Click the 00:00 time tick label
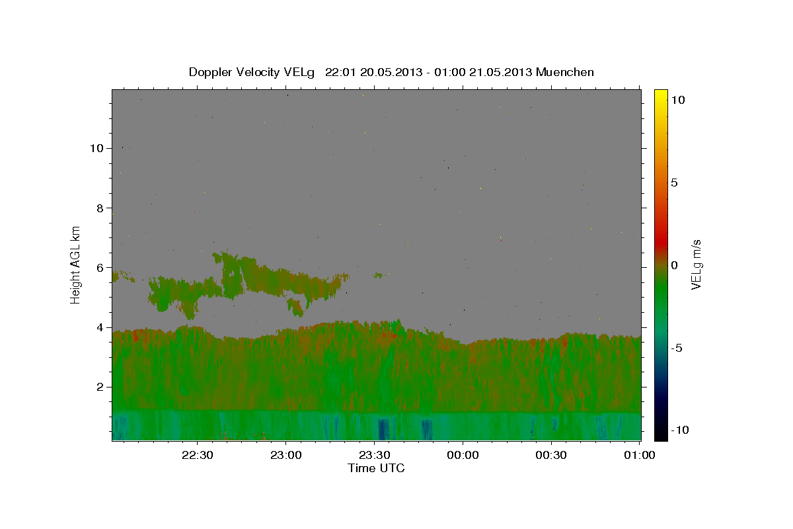 pos(463,455)
